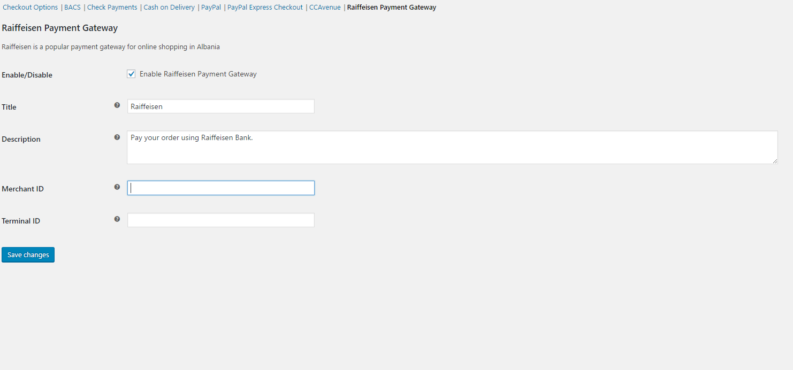Click the Albania gateway description sentence
Viewport: 793px width, 370px height.
click(x=111, y=47)
